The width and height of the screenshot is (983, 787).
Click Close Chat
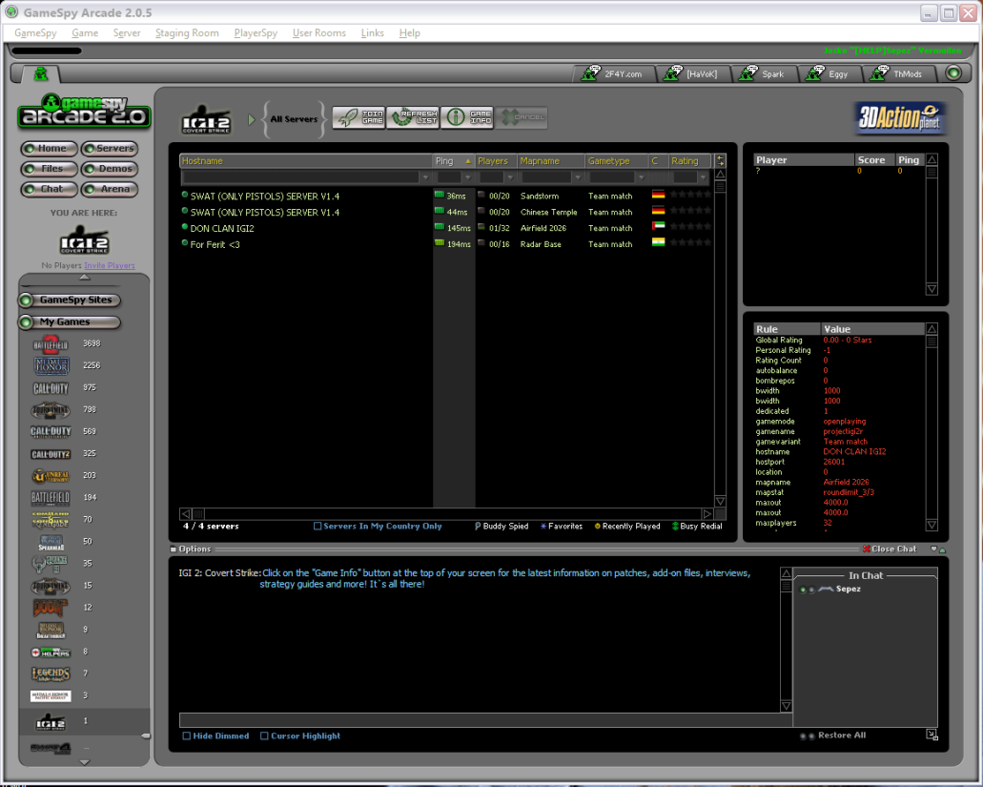coord(890,549)
